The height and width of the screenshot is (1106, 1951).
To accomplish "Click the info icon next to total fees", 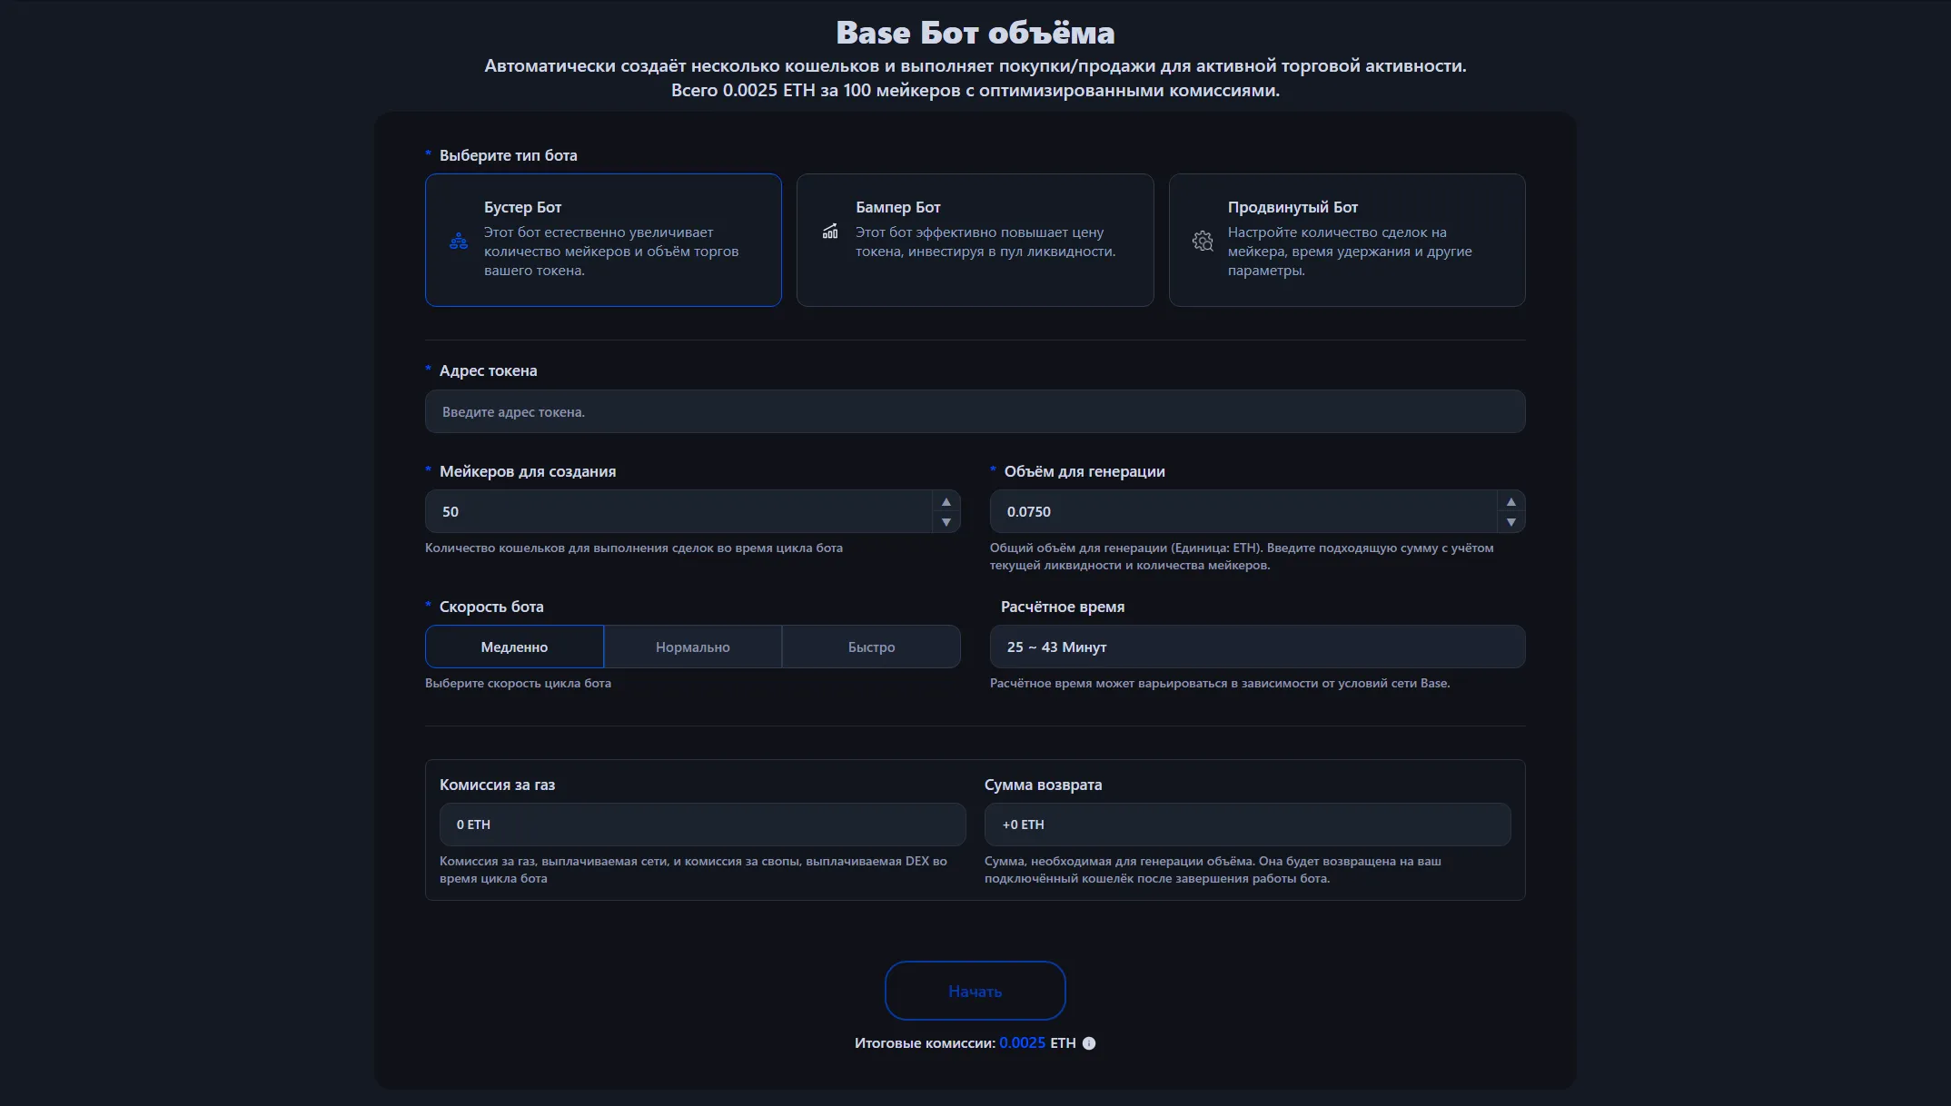I will click(1089, 1043).
